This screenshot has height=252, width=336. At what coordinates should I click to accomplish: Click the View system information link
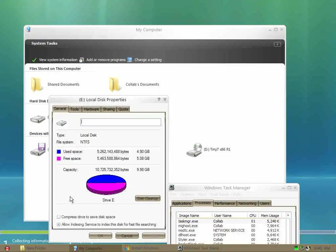[58, 60]
